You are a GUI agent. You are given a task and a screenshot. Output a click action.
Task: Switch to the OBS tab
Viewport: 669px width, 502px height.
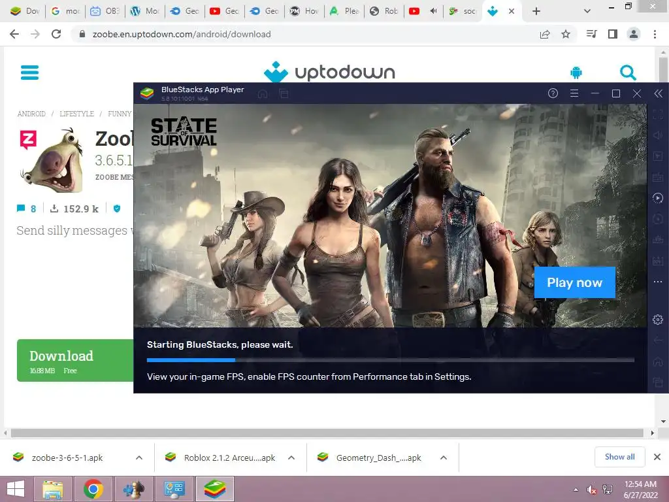[x=105, y=11]
